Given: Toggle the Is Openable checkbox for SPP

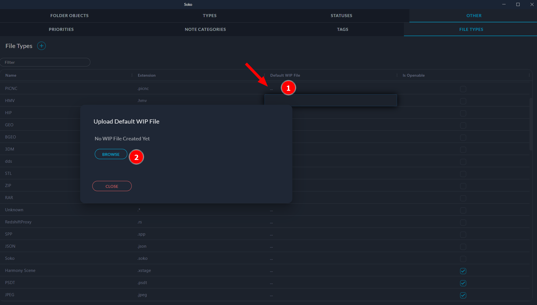Looking at the screenshot, I should click(463, 234).
